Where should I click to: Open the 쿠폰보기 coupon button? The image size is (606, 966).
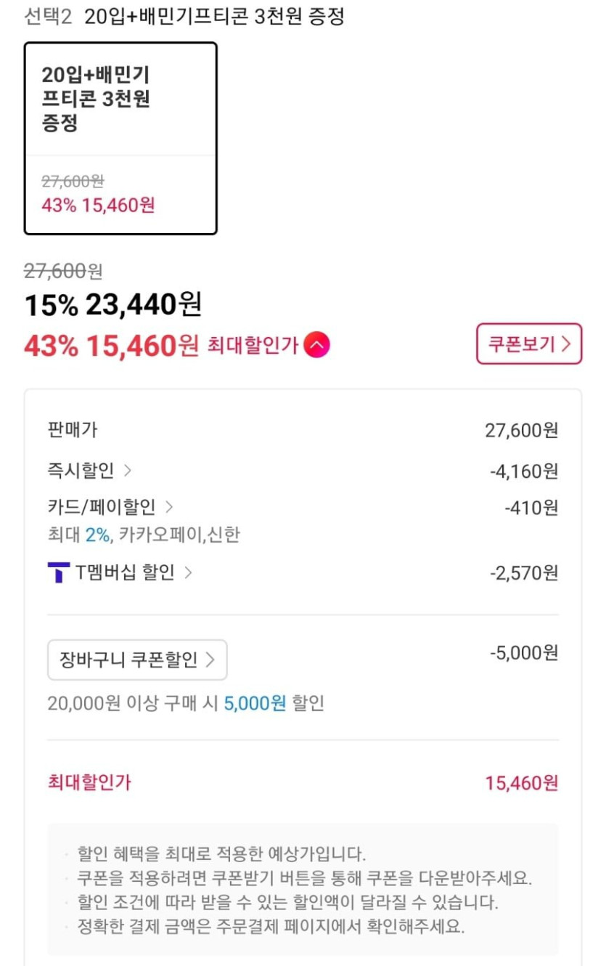pyautogui.click(x=529, y=344)
